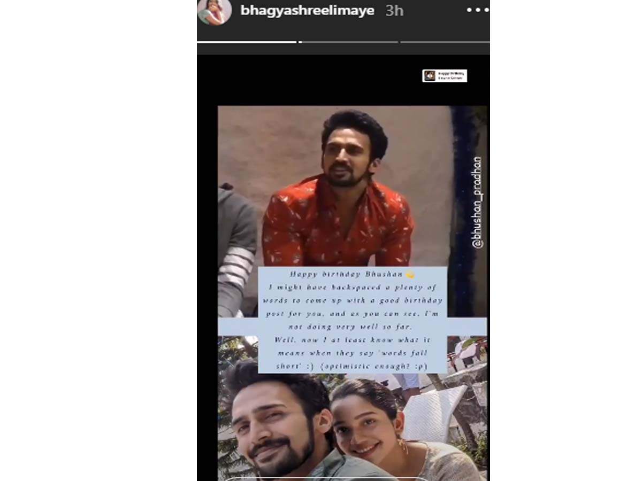The height and width of the screenshot is (481, 642).
Task: Select the second story progress segment
Action: tap(348, 42)
